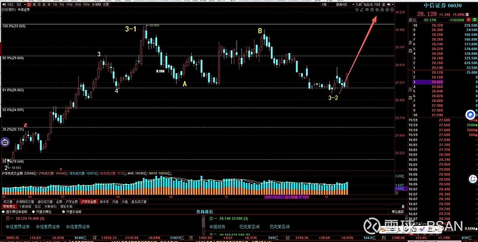
Task: Click the house-shaped icon above chart
Action: point(377,10)
